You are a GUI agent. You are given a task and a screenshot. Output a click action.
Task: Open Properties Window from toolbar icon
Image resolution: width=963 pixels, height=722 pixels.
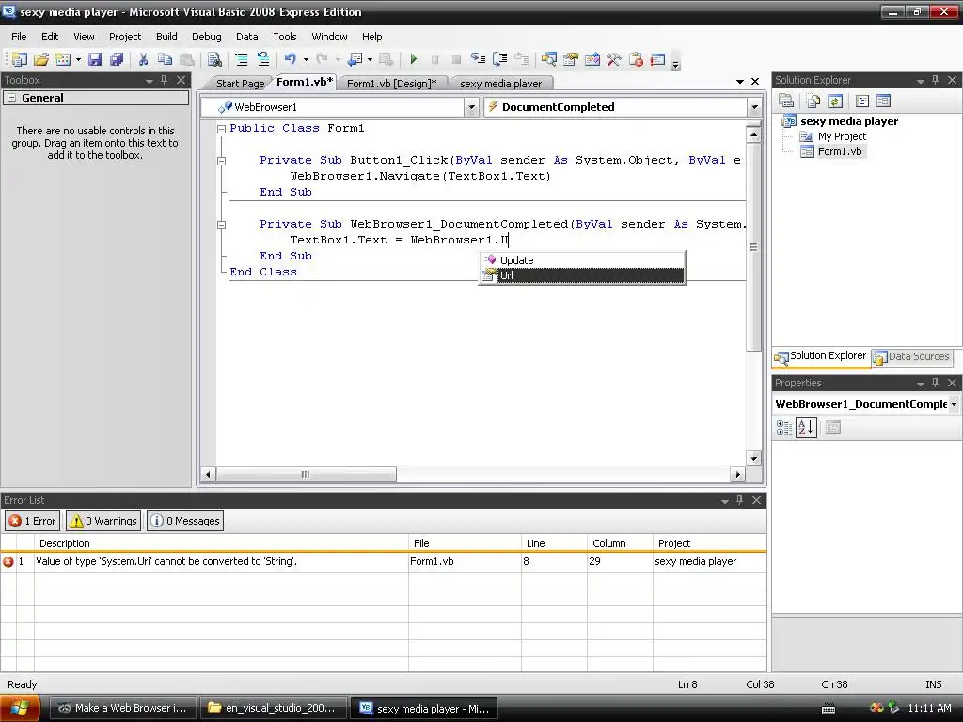point(571,59)
